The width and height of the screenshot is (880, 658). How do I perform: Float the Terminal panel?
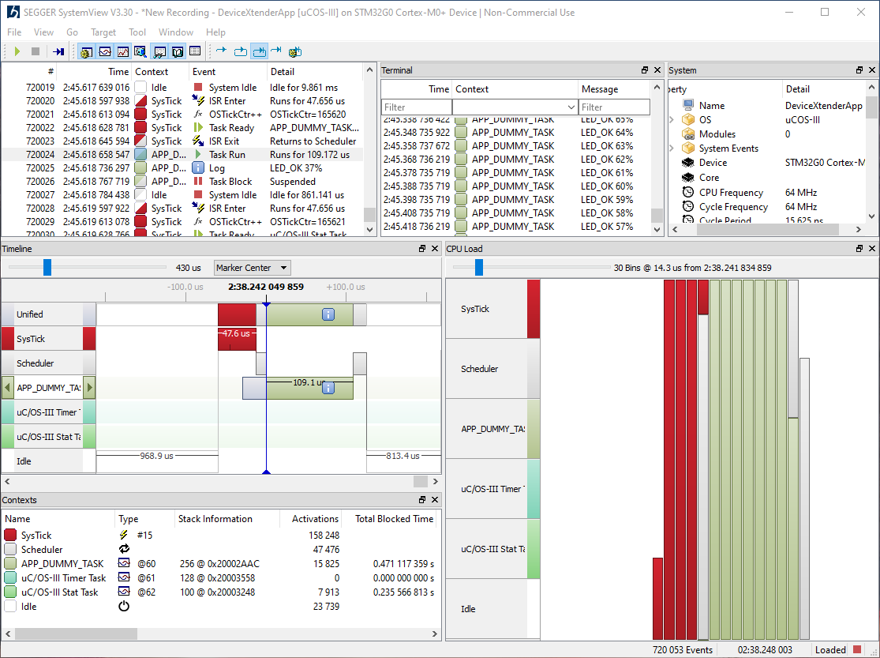[645, 70]
